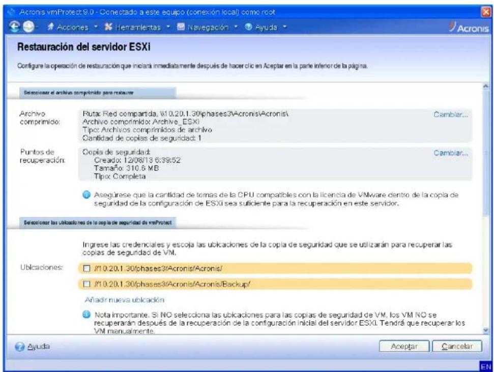This screenshot has height=372, width=494.
Task: Click Añadir nueva ubicación link
Action: 125,300
